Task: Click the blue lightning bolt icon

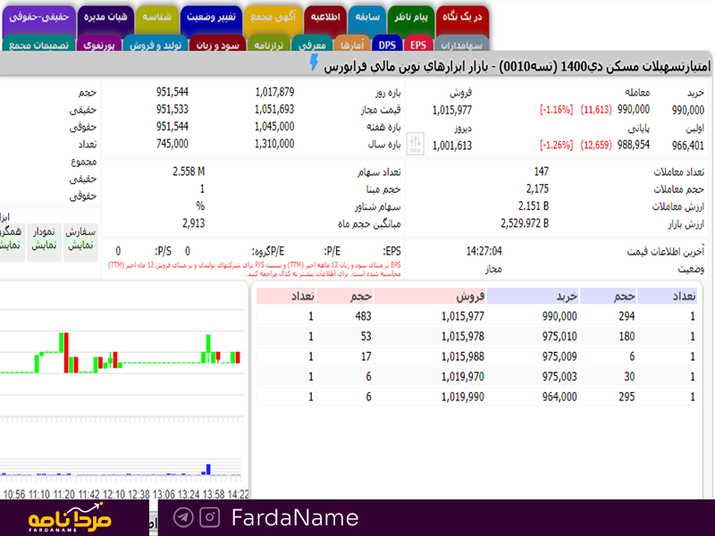Action: pyautogui.click(x=315, y=63)
